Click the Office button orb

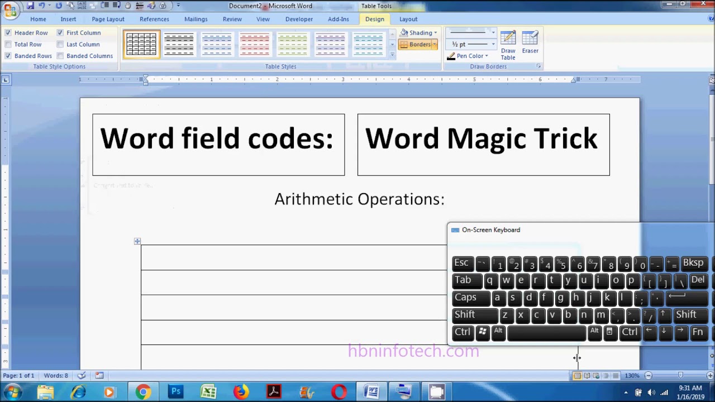coord(9,10)
